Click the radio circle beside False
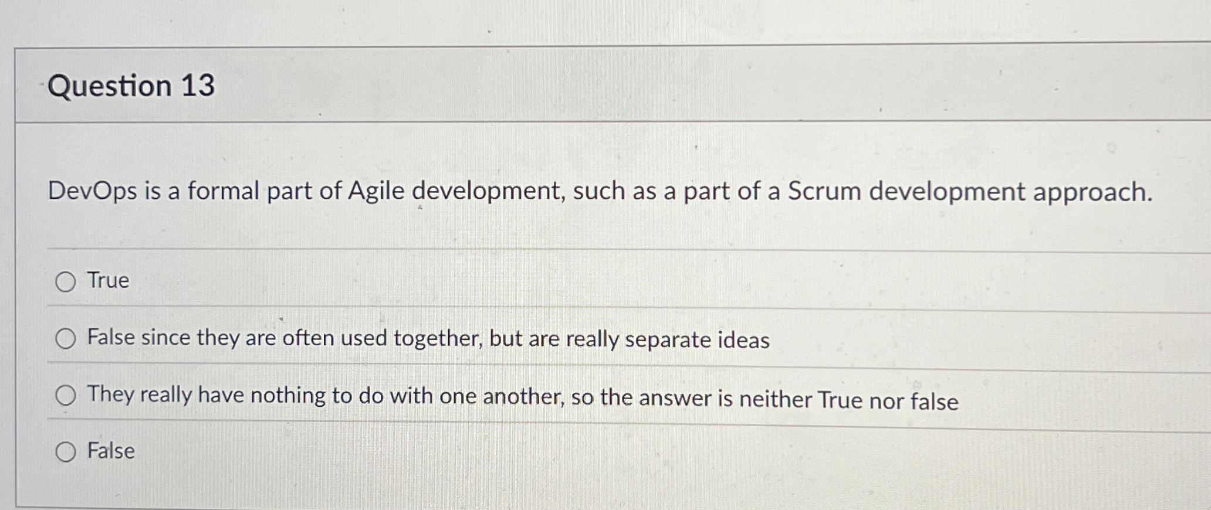The height and width of the screenshot is (510, 1211). [66, 451]
